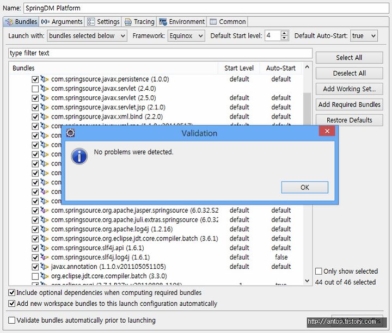
Task: Increase Default Start level with up arrow
Action: (284, 33)
